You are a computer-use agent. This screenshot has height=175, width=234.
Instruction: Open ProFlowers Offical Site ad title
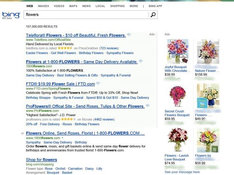[85, 106]
